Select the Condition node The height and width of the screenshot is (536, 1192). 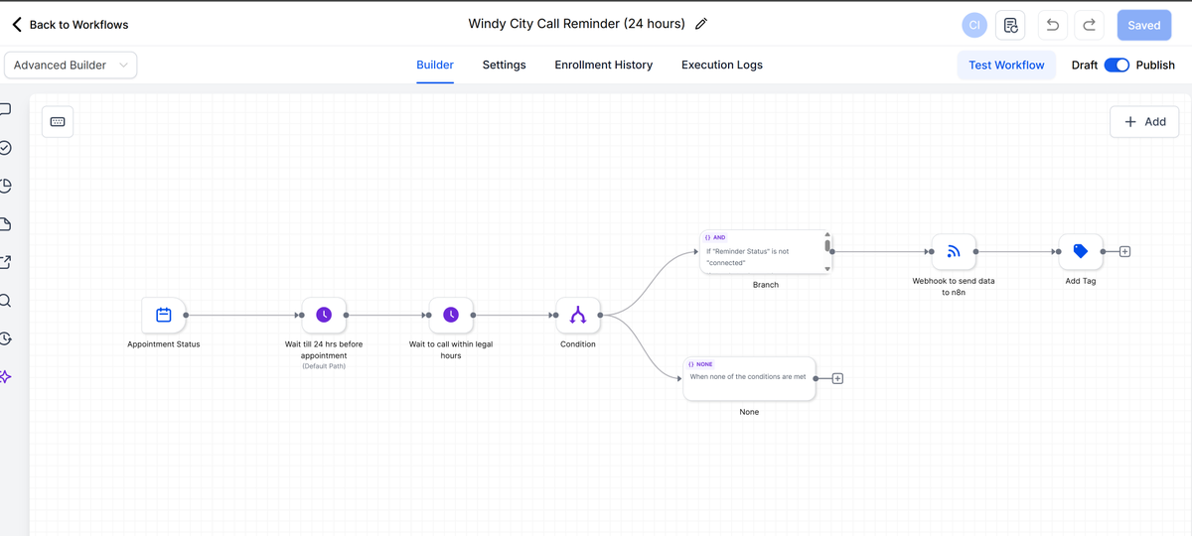[578, 315]
